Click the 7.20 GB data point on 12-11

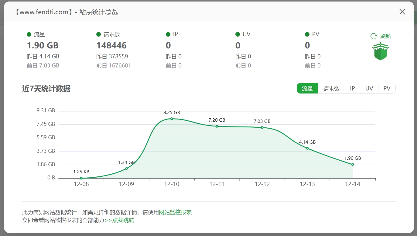[x=217, y=126]
